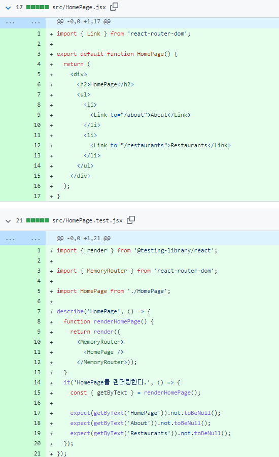Image resolution: width=279 pixels, height=457 pixels.
Task: Click the <MemoryRouter> opening tag line
Action: pyautogui.click(x=100, y=342)
